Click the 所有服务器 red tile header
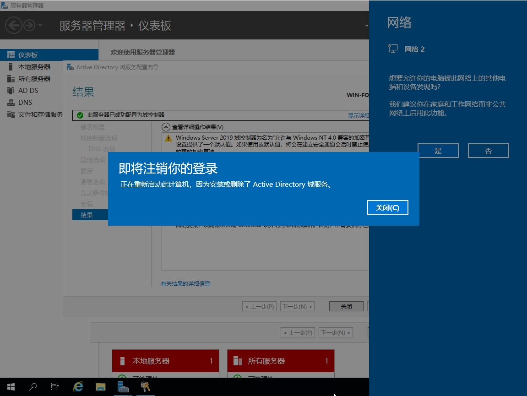 click(x=280, y=361)
